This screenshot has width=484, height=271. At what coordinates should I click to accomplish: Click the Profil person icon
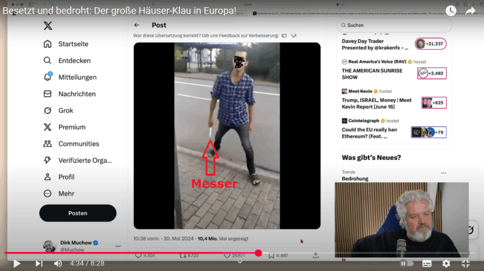tap(48, 177)
